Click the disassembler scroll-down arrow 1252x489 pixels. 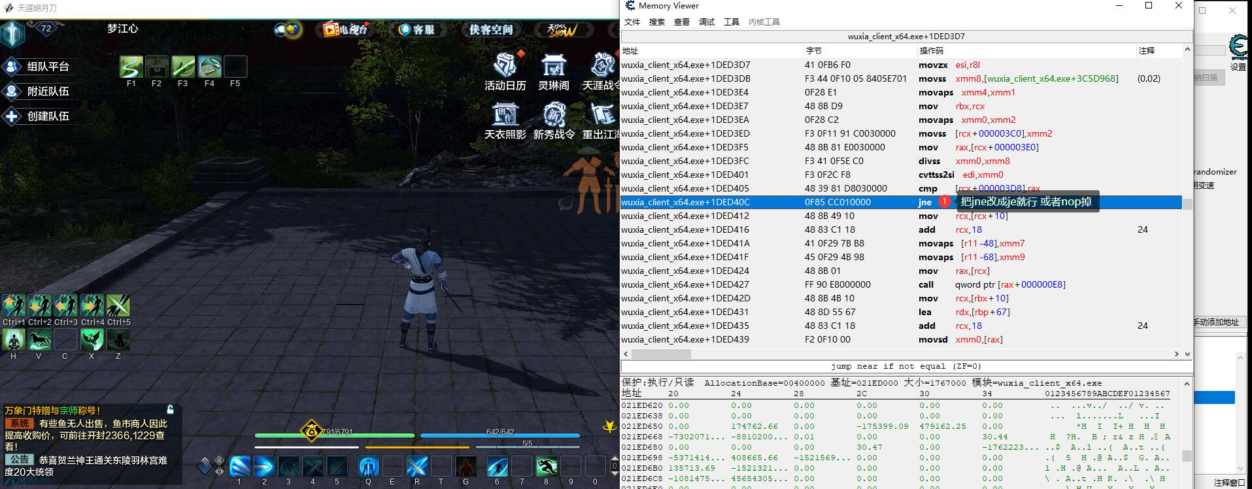1187,354
